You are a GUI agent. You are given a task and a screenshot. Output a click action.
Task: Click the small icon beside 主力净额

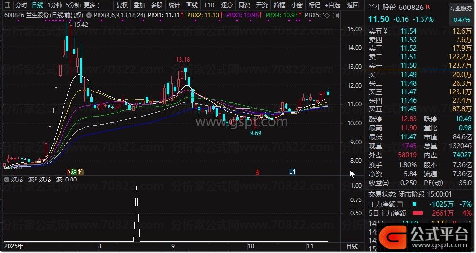coord(400,204)
